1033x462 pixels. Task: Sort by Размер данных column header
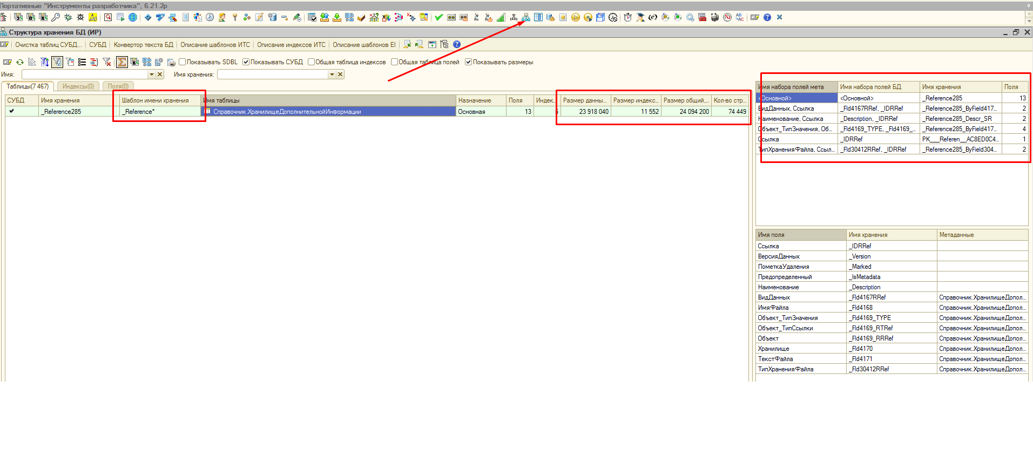(586, 100)
